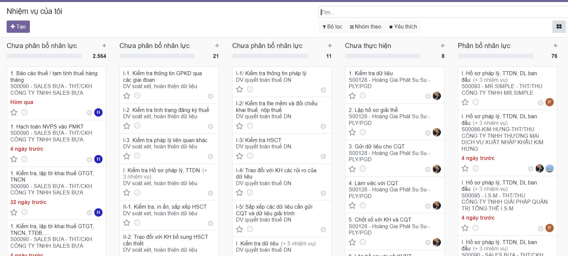Add a card in the 'Phân bổ nhân lực' column
568x256 pixels.
pos(555,46)
